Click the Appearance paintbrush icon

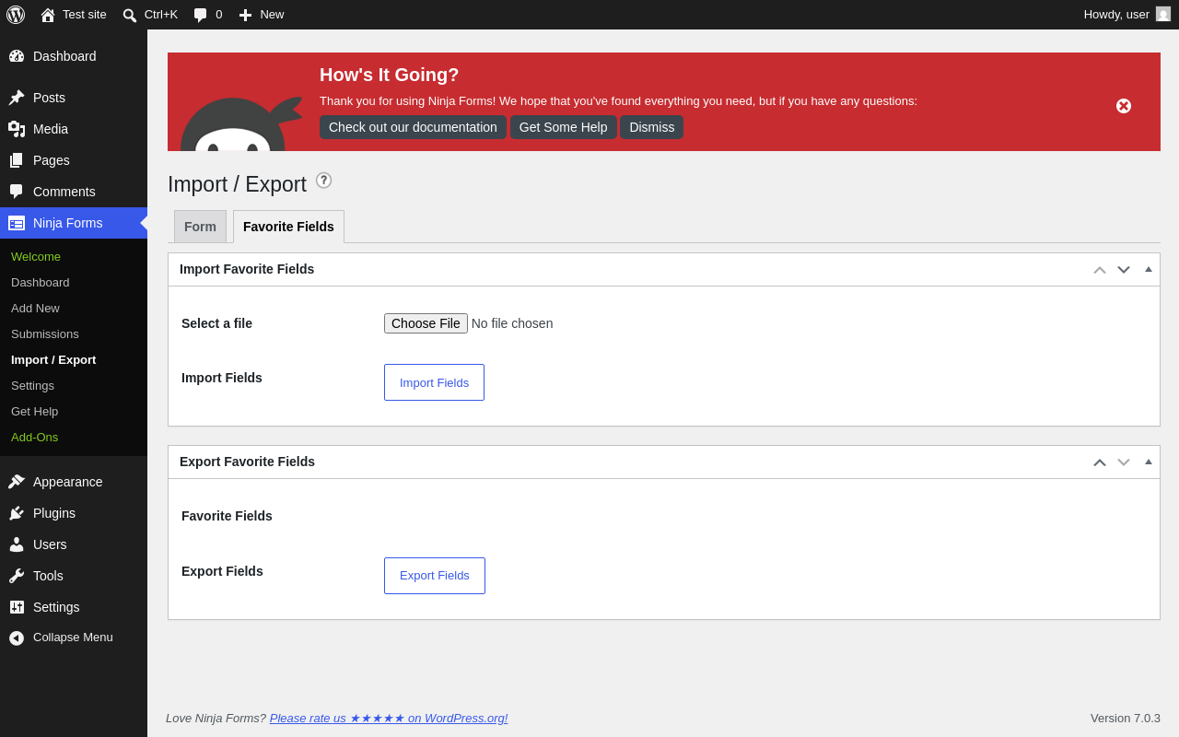(17, 482)
